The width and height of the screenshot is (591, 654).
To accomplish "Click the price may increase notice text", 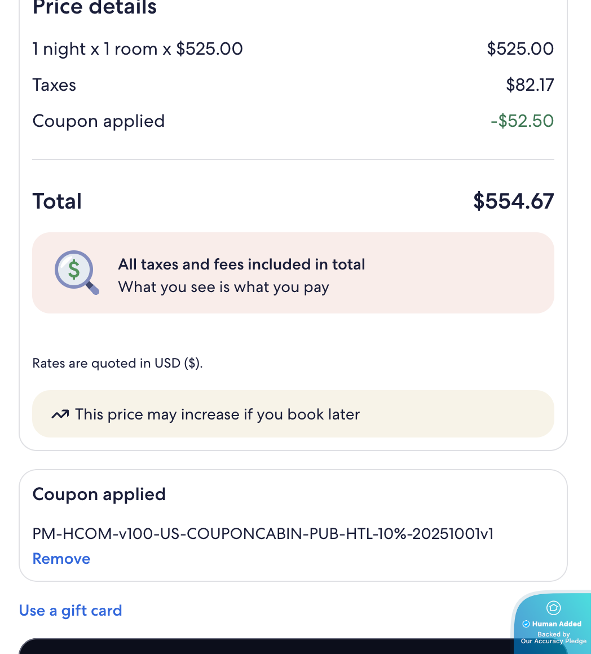I will tap(217, 415).
